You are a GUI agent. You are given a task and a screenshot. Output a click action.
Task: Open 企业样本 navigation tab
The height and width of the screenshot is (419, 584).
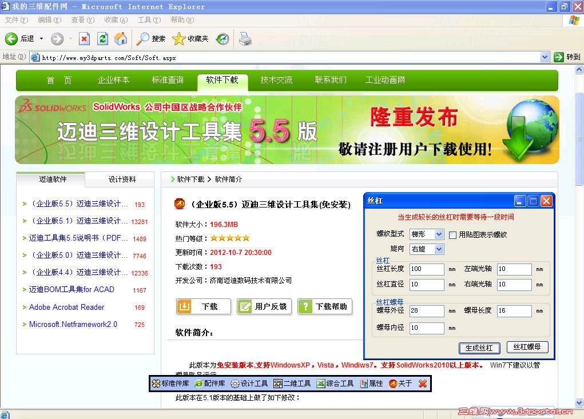pos(113,80)
